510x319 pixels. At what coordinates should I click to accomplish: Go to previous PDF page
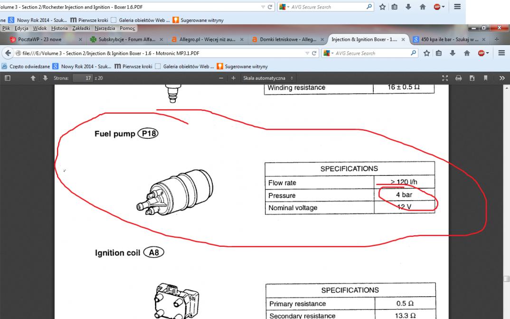(33, 78)
